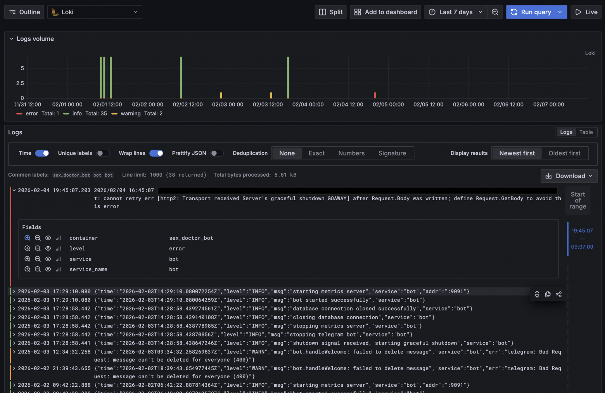
Task: Open the Download logs menu
Action: (569, 176)
